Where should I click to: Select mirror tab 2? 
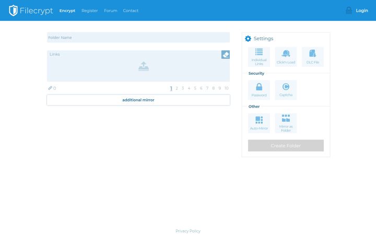[x=177, y=88]
